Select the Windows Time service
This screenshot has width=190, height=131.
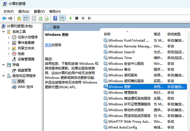pos(145,58)
